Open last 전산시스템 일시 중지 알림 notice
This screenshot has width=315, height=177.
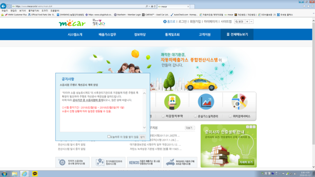click(x=72, y=149)
